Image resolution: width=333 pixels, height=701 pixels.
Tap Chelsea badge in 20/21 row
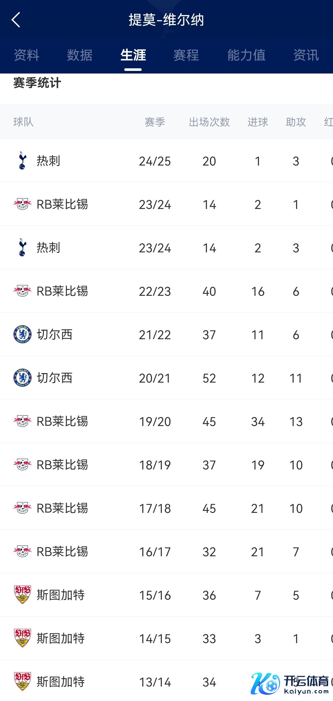tap(22, 378)
